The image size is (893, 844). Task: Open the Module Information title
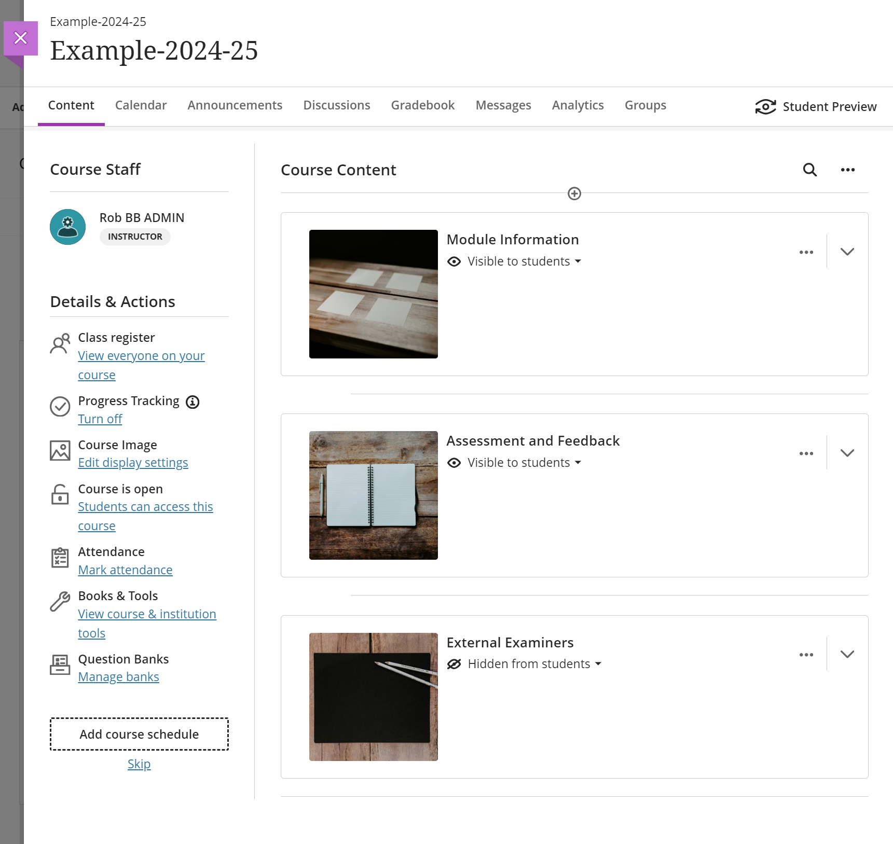point(513,240)
